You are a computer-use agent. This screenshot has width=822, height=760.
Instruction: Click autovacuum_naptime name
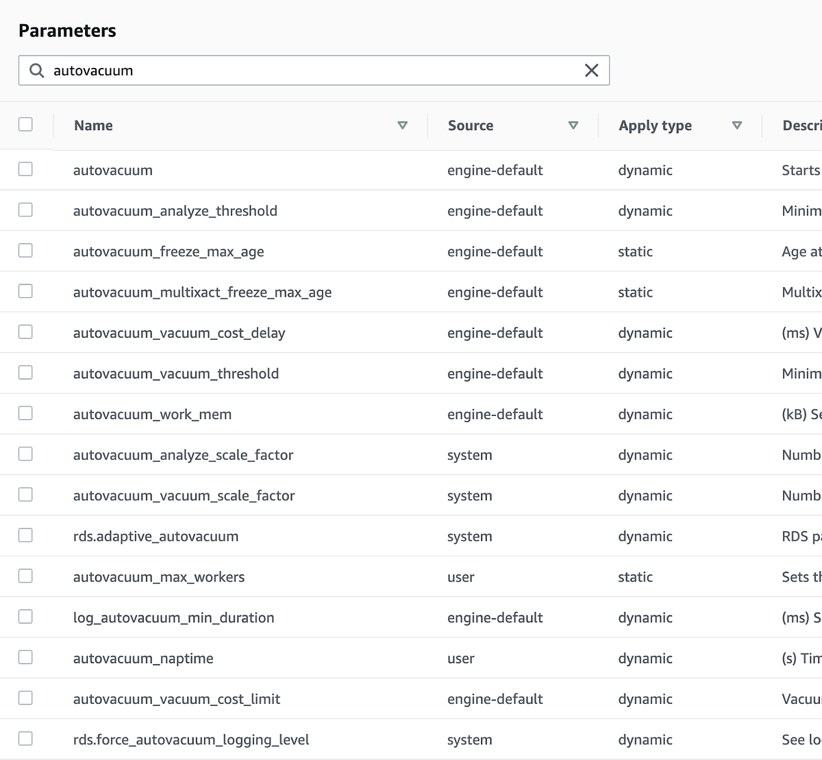(144, 659)
